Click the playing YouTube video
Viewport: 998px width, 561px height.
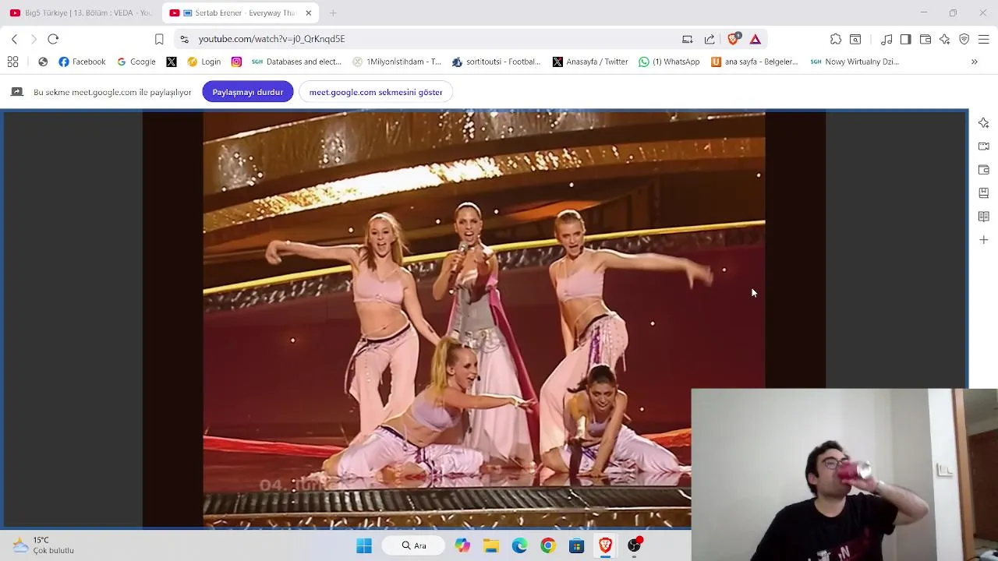click(483, 319)
